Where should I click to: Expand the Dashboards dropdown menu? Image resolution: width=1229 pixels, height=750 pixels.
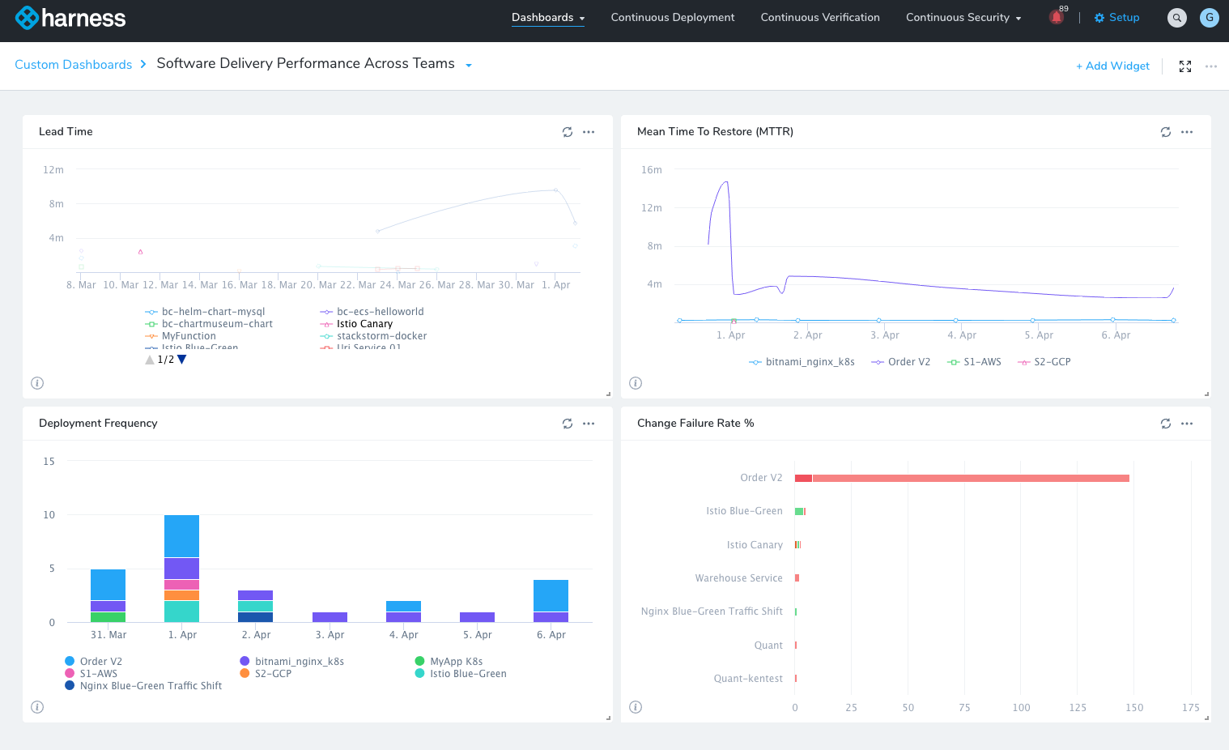click(x=547, y=18)
